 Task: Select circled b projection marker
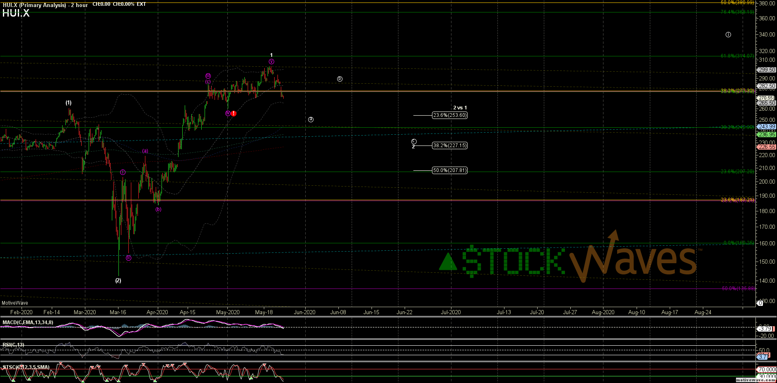click(340, 79)
